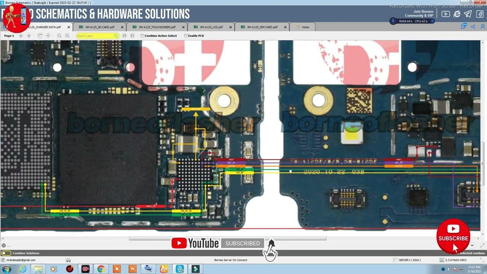Open the user account icon

(483, 27)
